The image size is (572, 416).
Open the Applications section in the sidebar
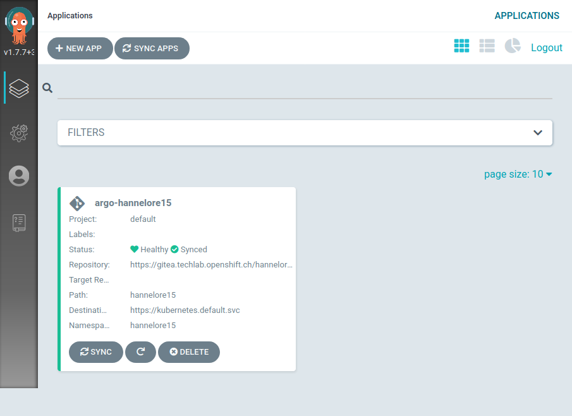pos(18,88)
